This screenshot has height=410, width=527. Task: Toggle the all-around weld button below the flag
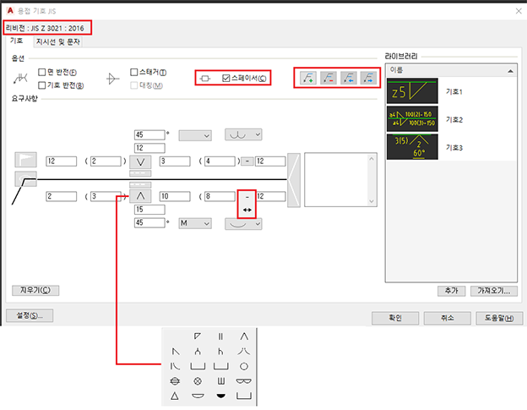pos(25,178)
